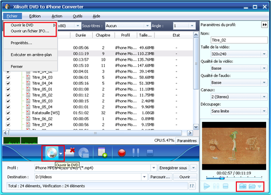Screen dimensions: 271x195
Task: Select Exécuter en arrière-plan menu entry
Action: point(31,55)
